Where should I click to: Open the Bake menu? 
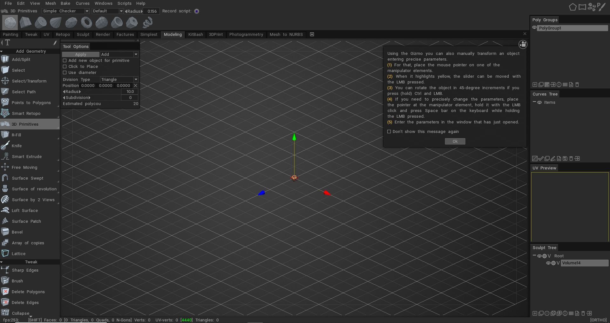click(x=65, y=3)
